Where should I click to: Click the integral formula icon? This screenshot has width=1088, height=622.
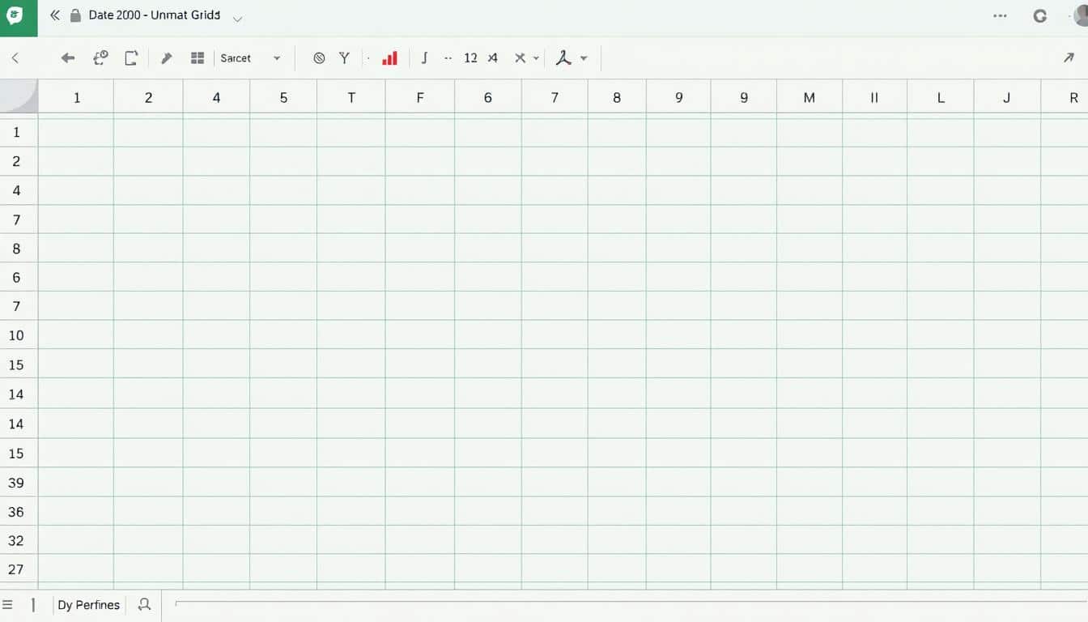click(x=424, y=58)
